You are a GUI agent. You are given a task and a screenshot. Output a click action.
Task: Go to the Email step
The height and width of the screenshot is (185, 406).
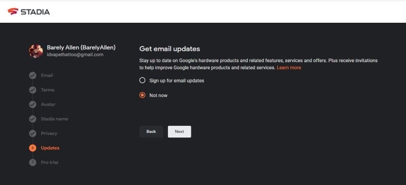tap(47, 75)
